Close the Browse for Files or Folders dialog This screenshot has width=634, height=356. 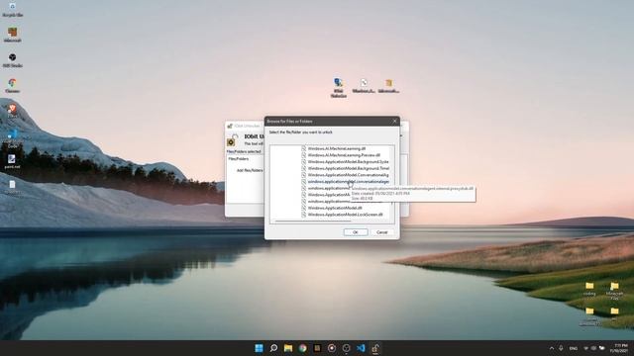394,121
